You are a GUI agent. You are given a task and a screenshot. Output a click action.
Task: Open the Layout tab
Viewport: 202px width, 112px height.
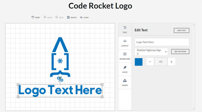click(x=125, y=43)
